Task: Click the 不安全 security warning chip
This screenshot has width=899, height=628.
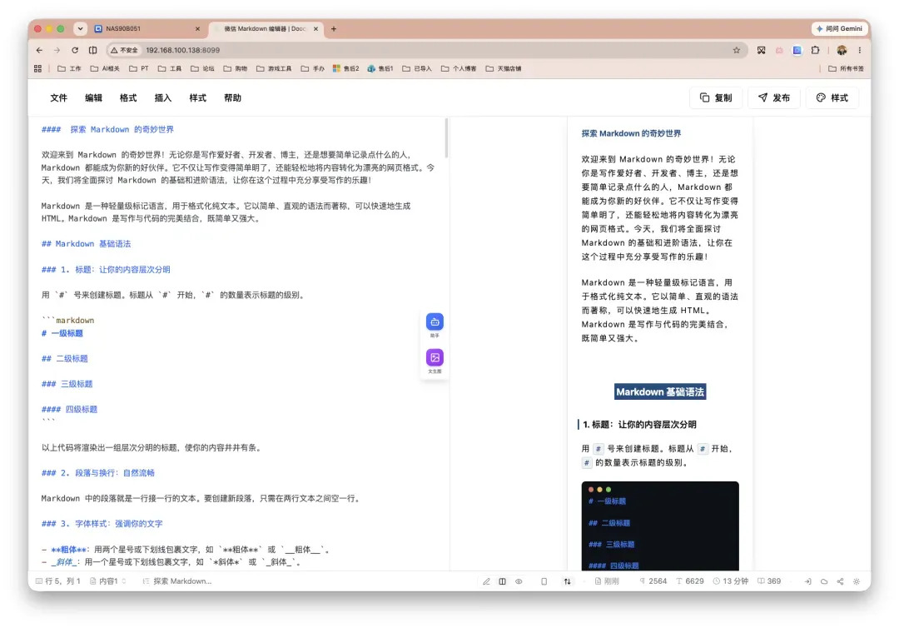Action: coord(124,51)
